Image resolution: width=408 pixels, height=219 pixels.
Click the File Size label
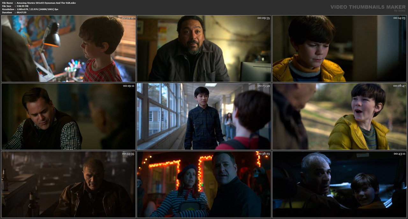point(7,6)
